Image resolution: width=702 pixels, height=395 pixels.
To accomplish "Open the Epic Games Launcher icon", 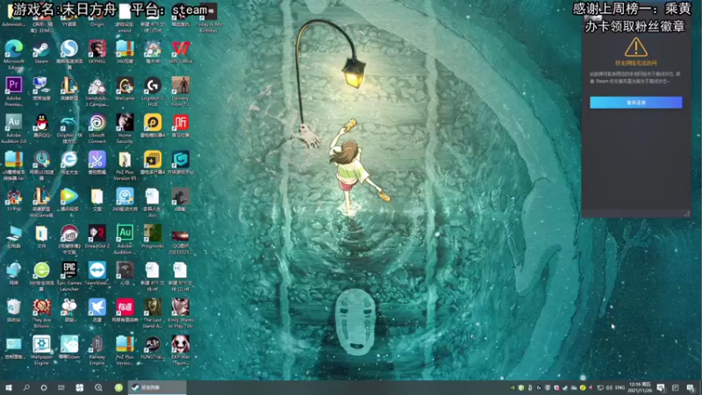I will point(69,270).
